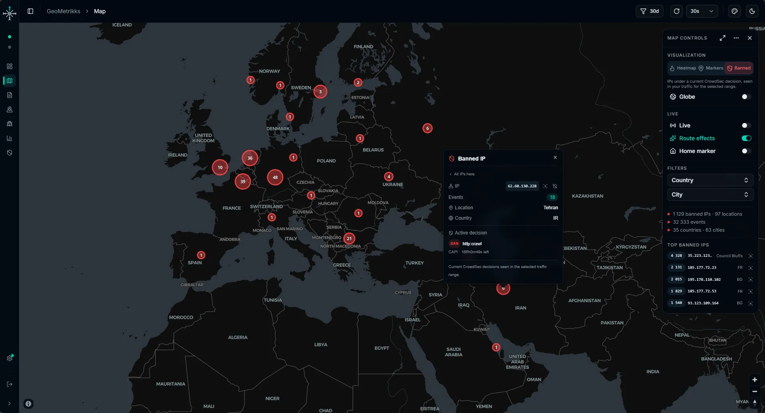Select top banned IP 35.223.123 row
This screenshot has width=765, height=413.
(x=710, y=256)
